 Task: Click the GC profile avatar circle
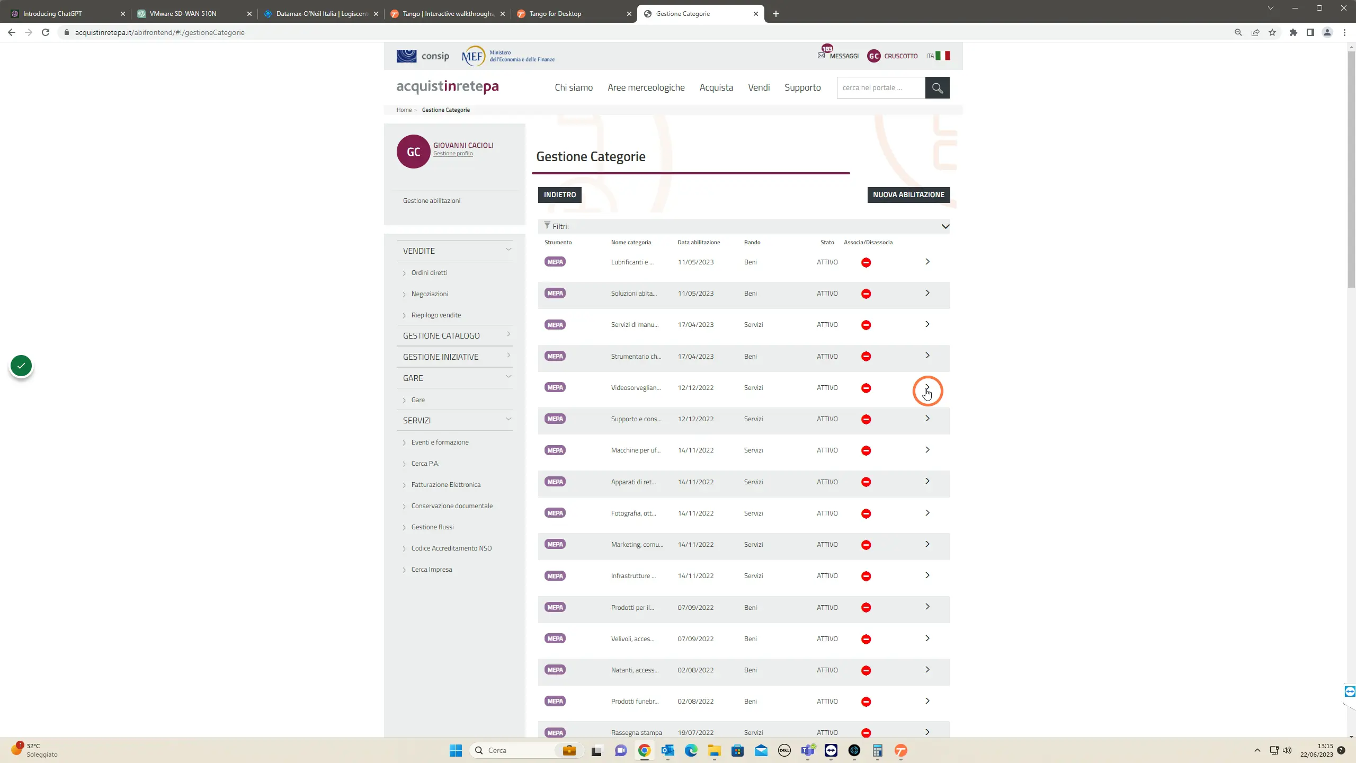tap(413, 152)
